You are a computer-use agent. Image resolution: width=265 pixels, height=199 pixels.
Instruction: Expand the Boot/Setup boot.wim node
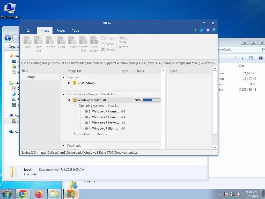(x=75, y=134)
